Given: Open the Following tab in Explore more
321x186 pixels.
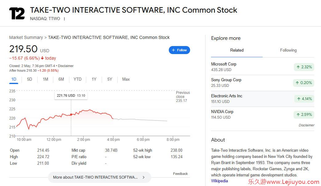Looking at the screenshot, I should pos(288,50).
